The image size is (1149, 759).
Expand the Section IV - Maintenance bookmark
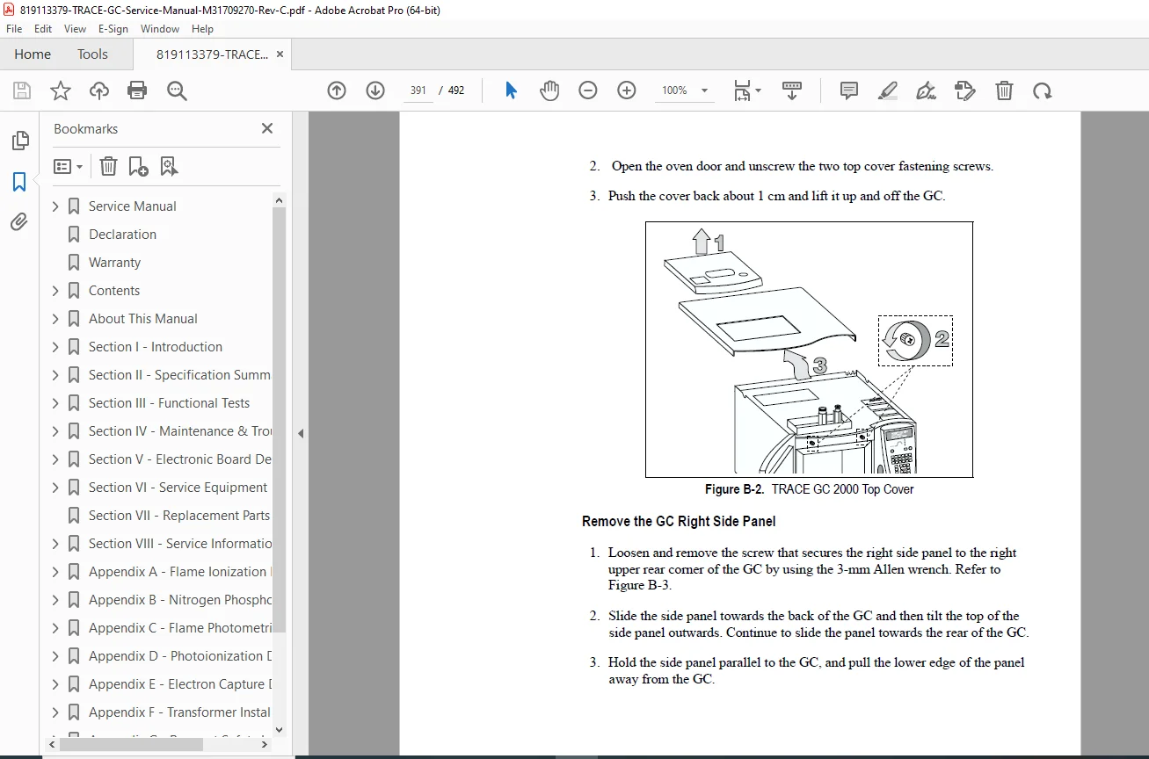pos(55,431)
